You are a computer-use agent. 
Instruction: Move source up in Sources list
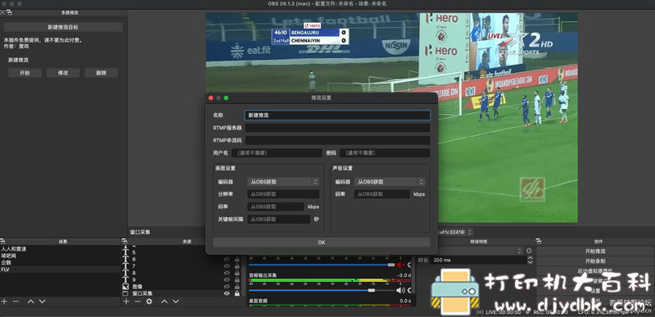(x=165, y=301)
